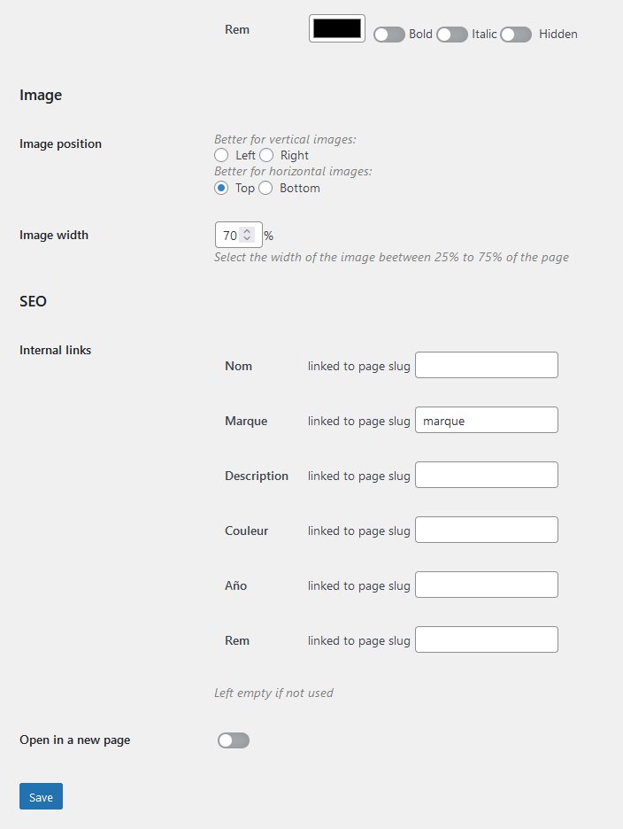Click the Internal links label
The image size is (623, 829).
click(x=55, y=350)
